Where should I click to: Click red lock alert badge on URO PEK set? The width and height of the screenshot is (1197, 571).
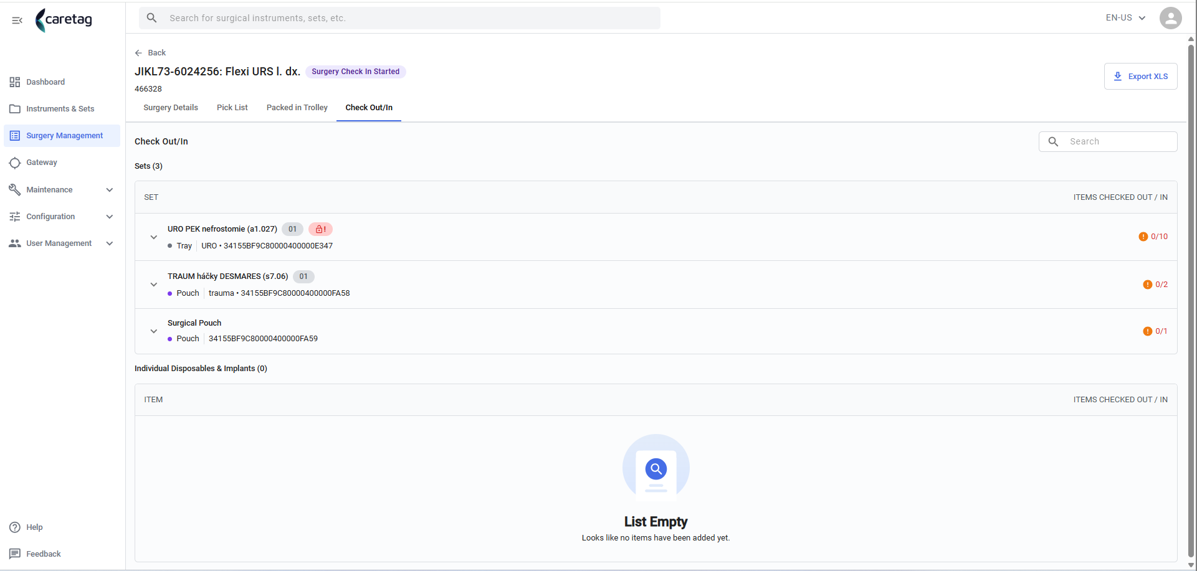[320, 229]
